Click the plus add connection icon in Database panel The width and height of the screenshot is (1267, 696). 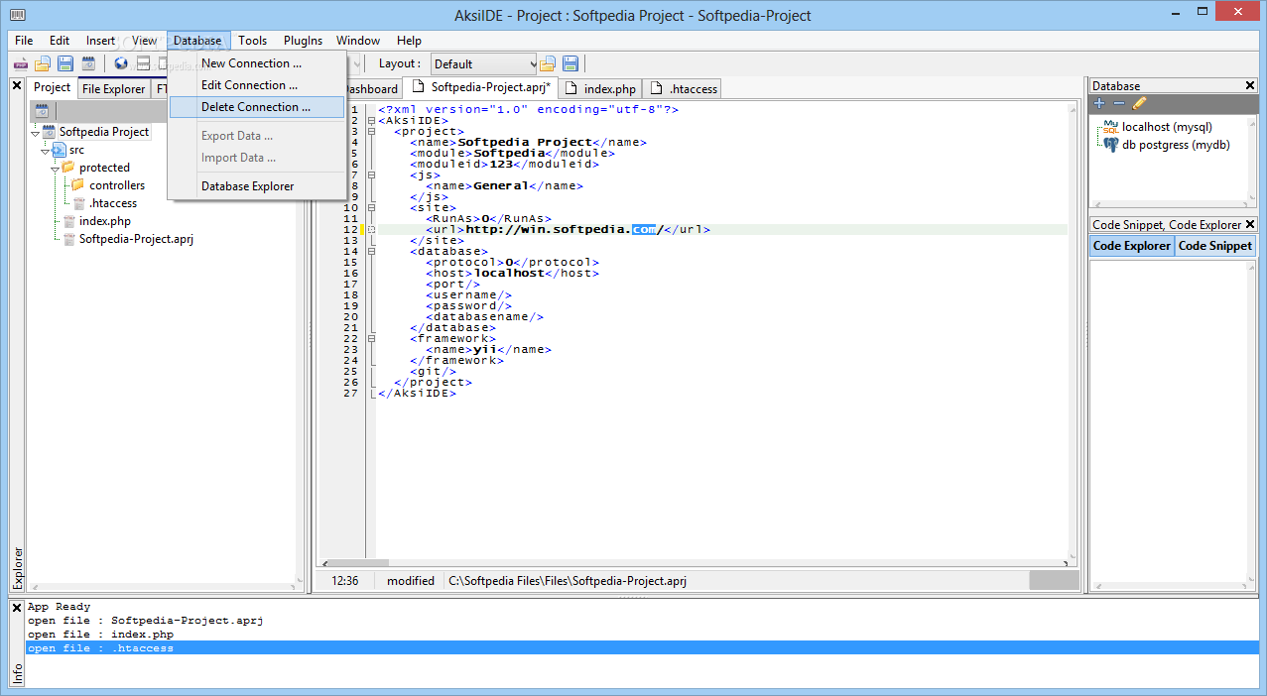click(x=1099, y=103)
